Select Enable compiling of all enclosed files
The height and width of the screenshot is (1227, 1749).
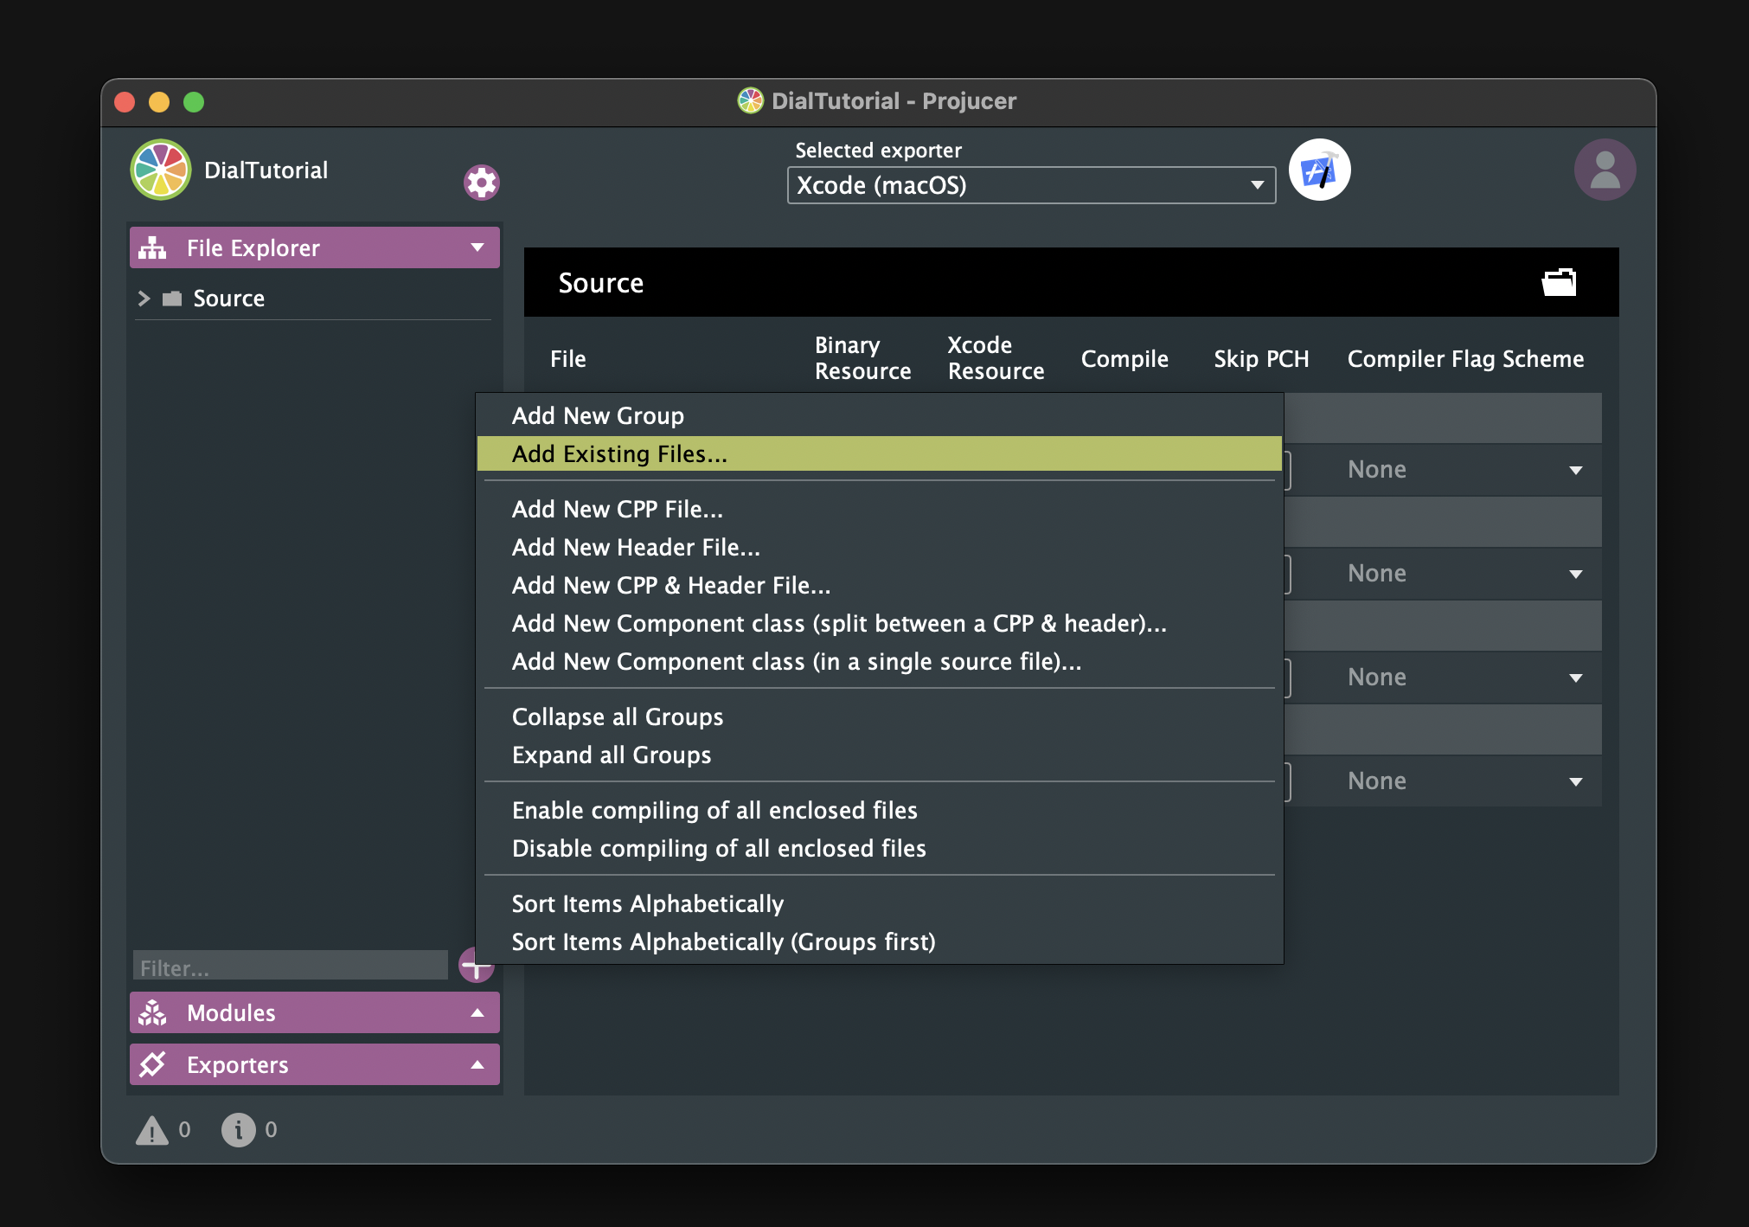[880, 811]
